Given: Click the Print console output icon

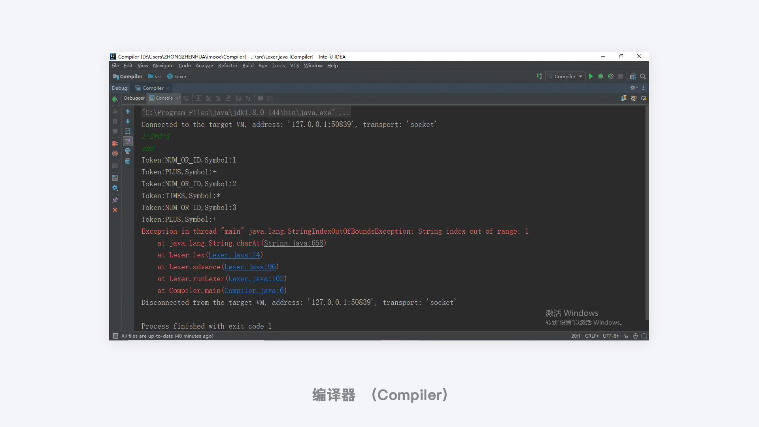Looking at the screenshot, I should pos(128,151).
